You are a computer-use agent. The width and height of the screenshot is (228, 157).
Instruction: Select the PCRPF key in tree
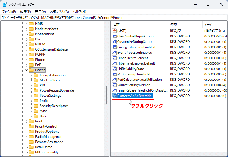pyautogui.click(x=40, y=55)
